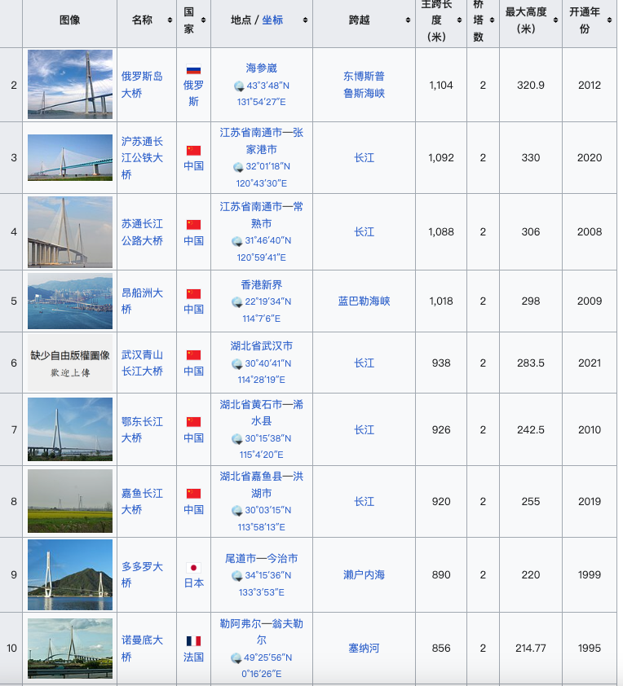The width and height of the screenshot is (623, 686).
Task: Click globe icon beside 43°3′48″N
Action: [239, 86]
